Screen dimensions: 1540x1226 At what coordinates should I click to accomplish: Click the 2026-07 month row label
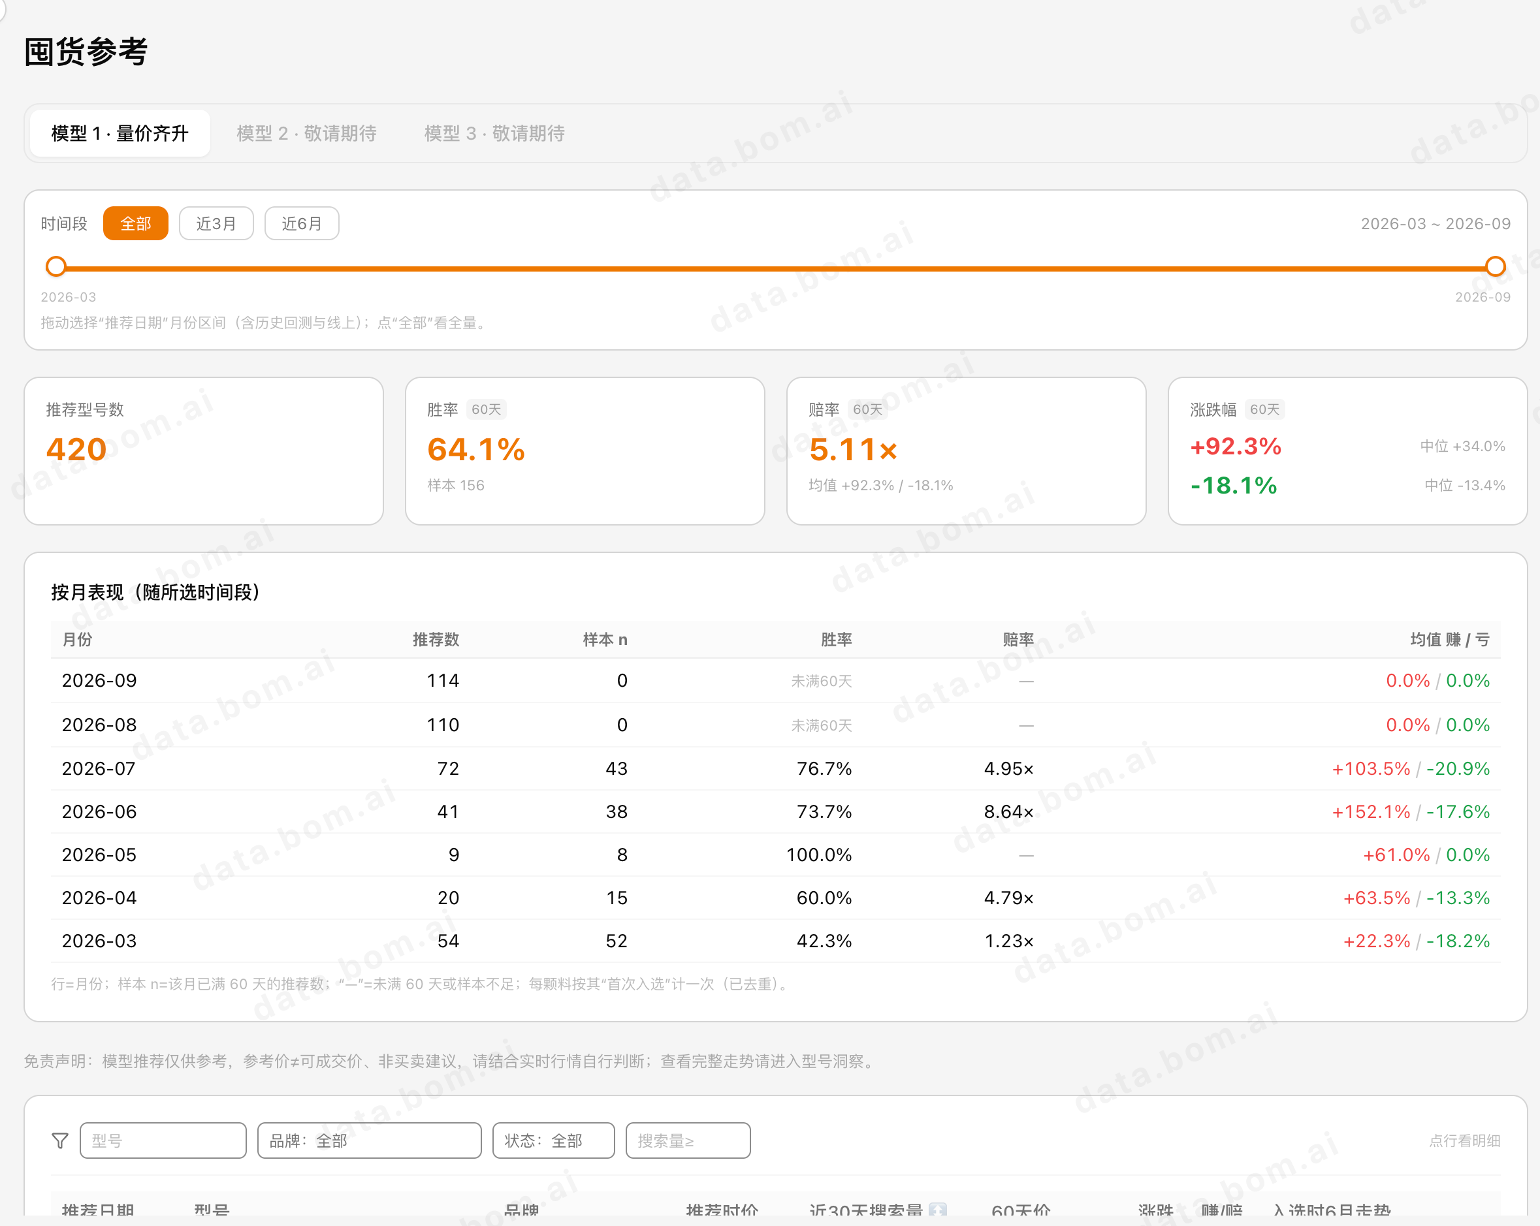(99, 768)
